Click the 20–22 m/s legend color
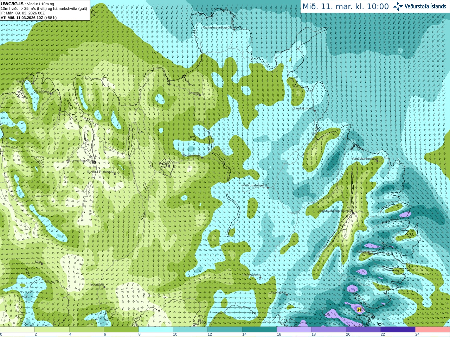 click(x=364, y=330)
